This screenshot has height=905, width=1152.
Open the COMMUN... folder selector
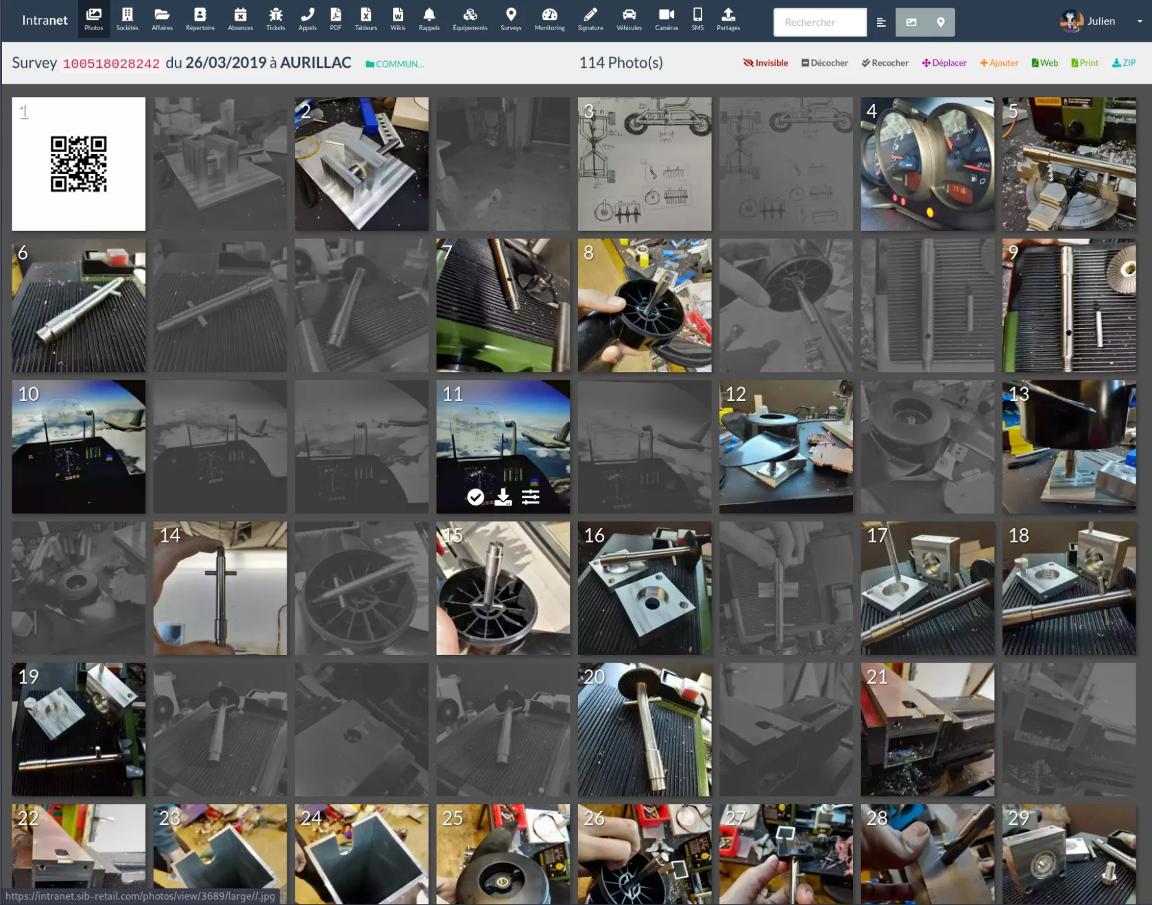coord(395,64)
